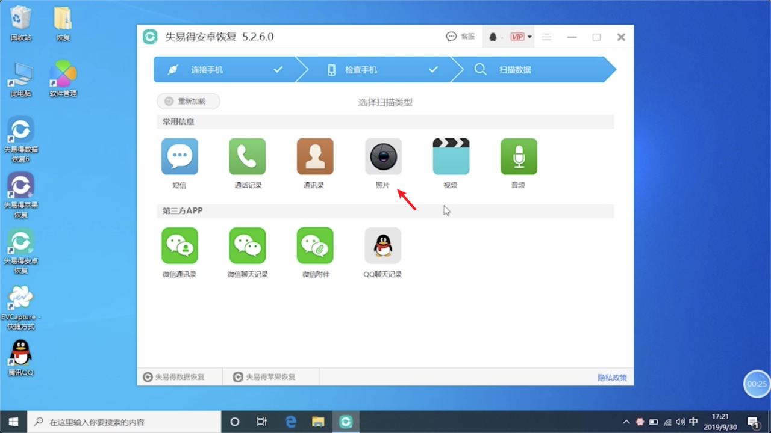Click the 00:25 recording timer bubble
Screen dimensions: 771x433
pyautogui.click(x=757, y=384)
